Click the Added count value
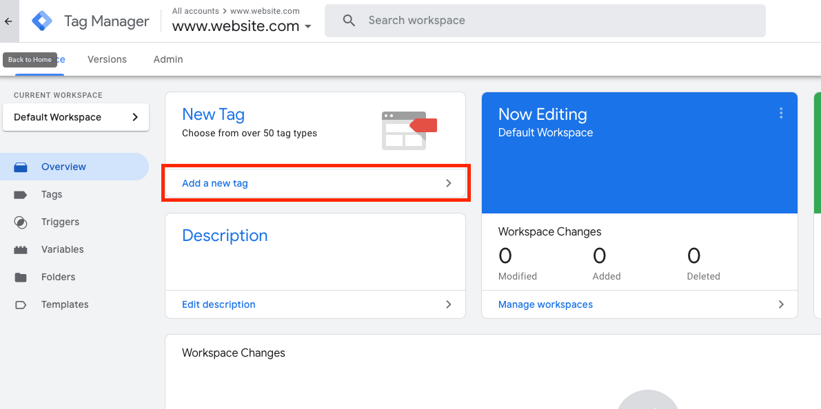Viewport: 821px width, 409px height. pyautogui.click(x=600, y=255)
